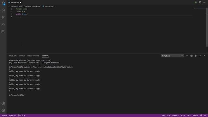The width and height of the screenshot is (208, 117).
Task: Select the Terminal panel tab
Action: pyautogui.click(x=45, y=56)
